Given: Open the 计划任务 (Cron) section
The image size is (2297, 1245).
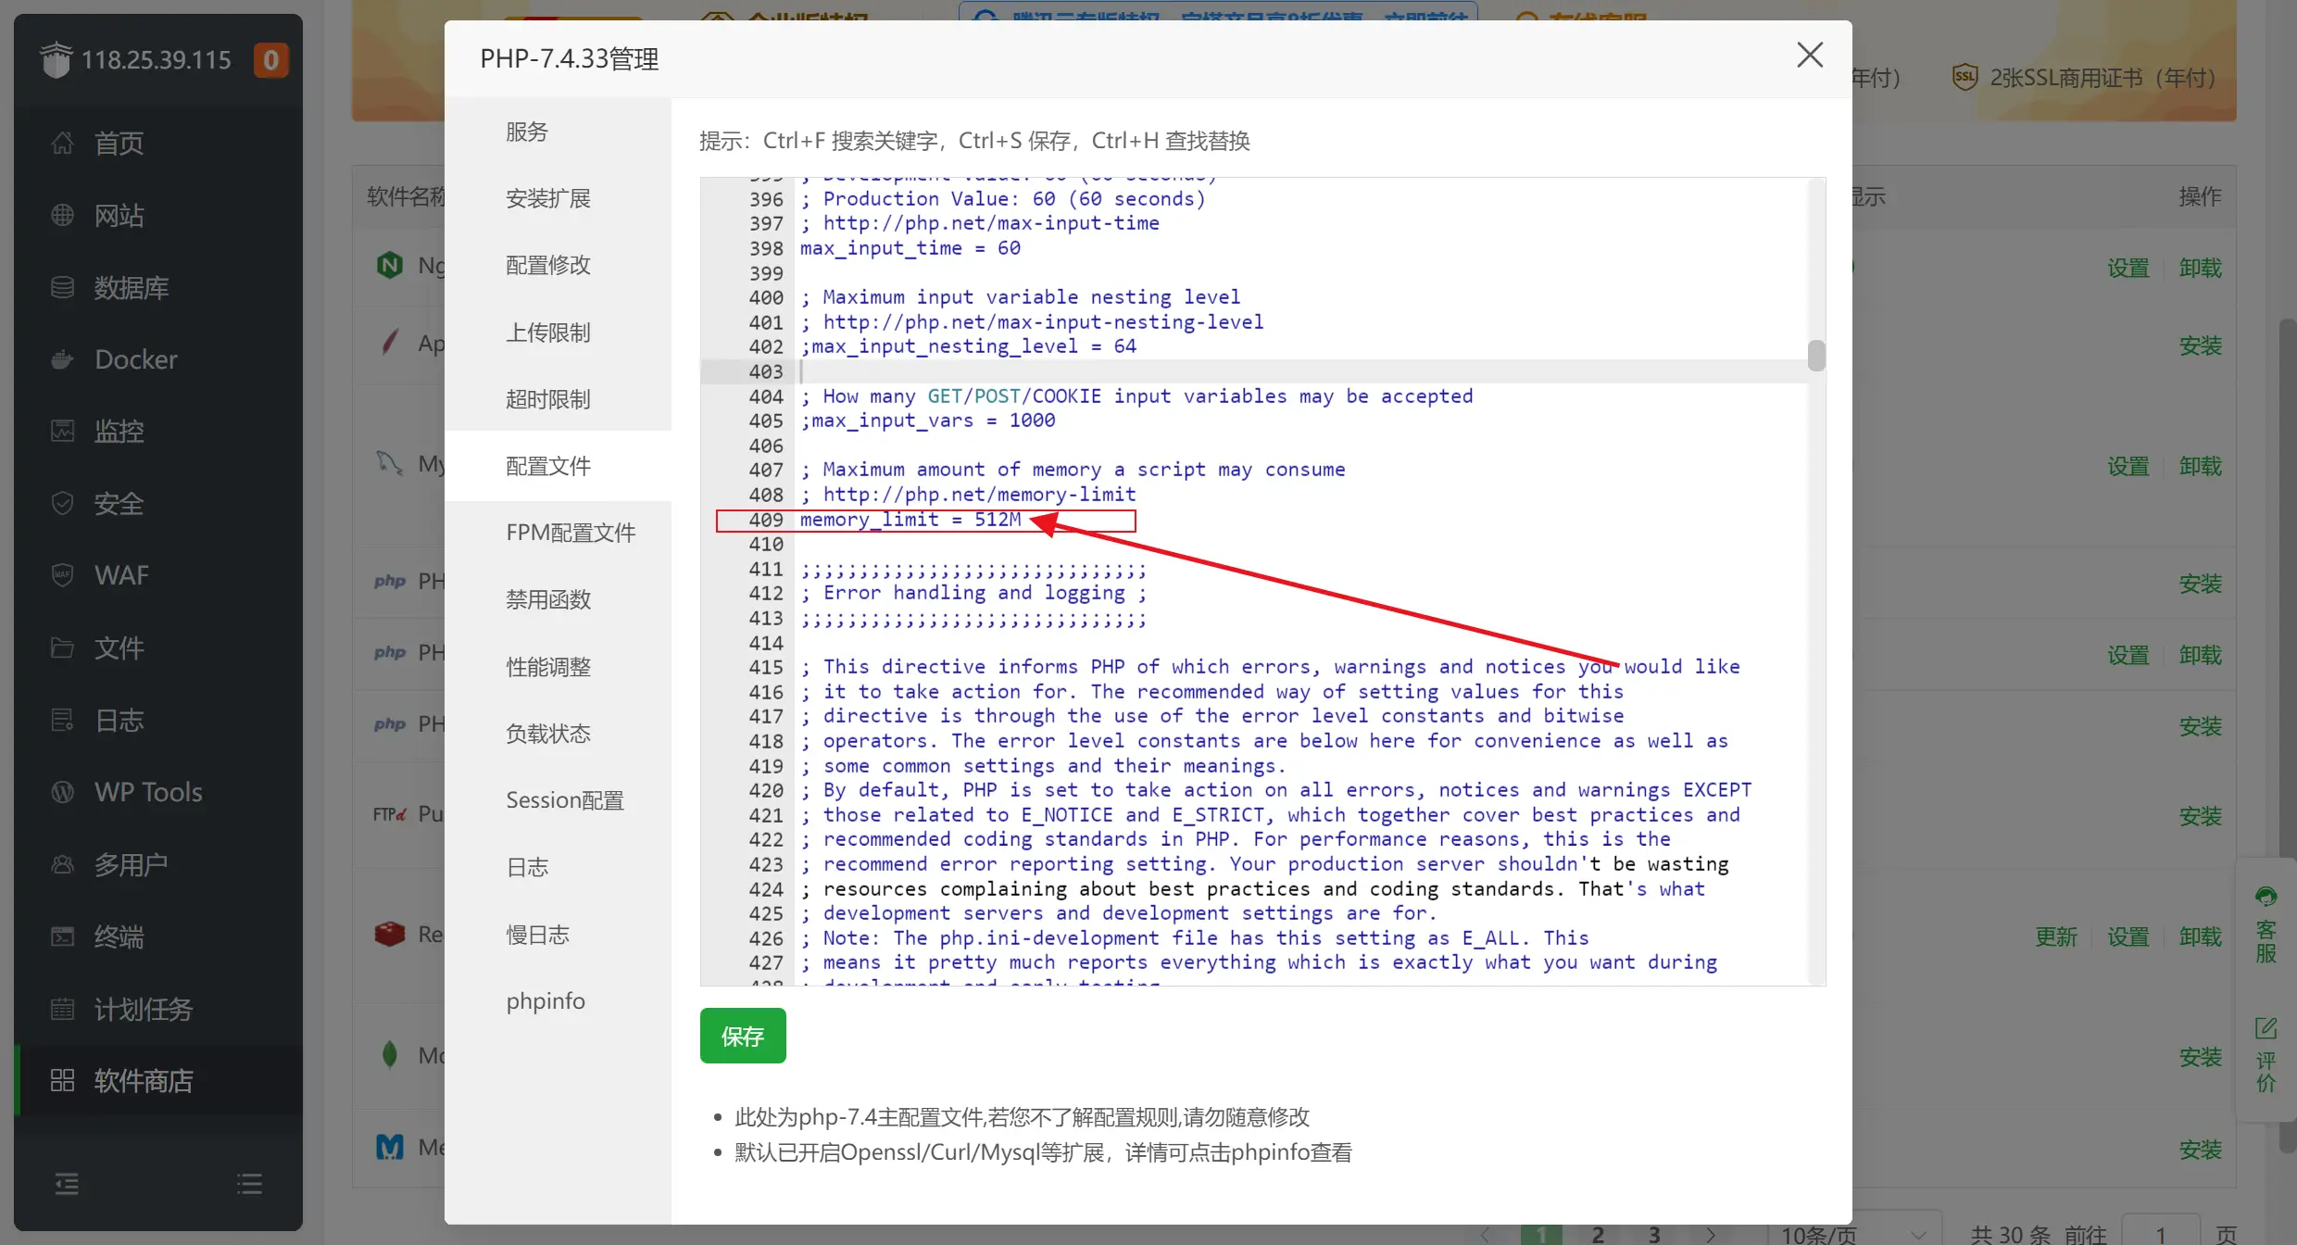Looking at the screenshot, I should [x=144, y=1009].
